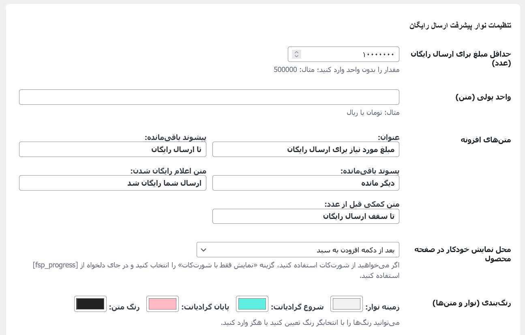Viewport: 525px width, 335px height.
Task: Open the gray «زمینه نوار» color swatch
Action: pyautogui.click(x=346, y=304)
